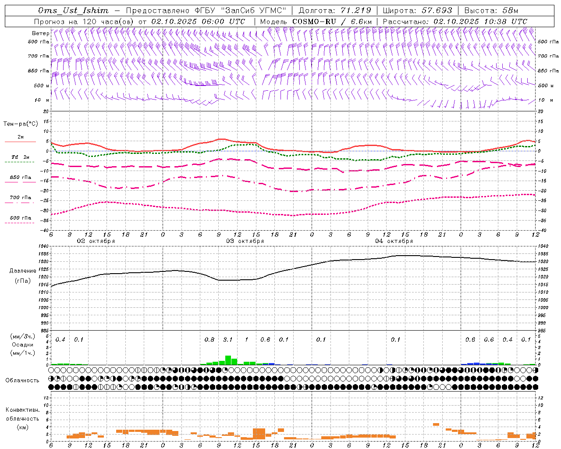The image size is (561, 449).
Task: Click the station name Oms_Ust_Ishim
Action: [73, 11]
